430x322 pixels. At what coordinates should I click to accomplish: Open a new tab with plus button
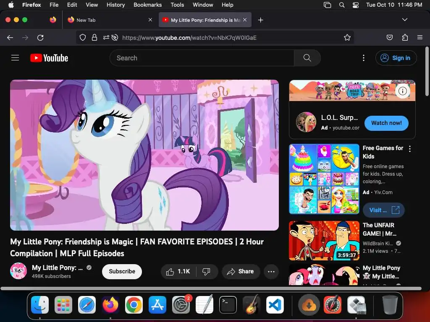tap(260, 20)
